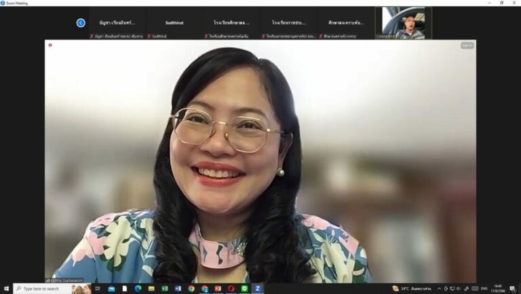Launch Microsoft Edge from taskbar

pos(138,289)
